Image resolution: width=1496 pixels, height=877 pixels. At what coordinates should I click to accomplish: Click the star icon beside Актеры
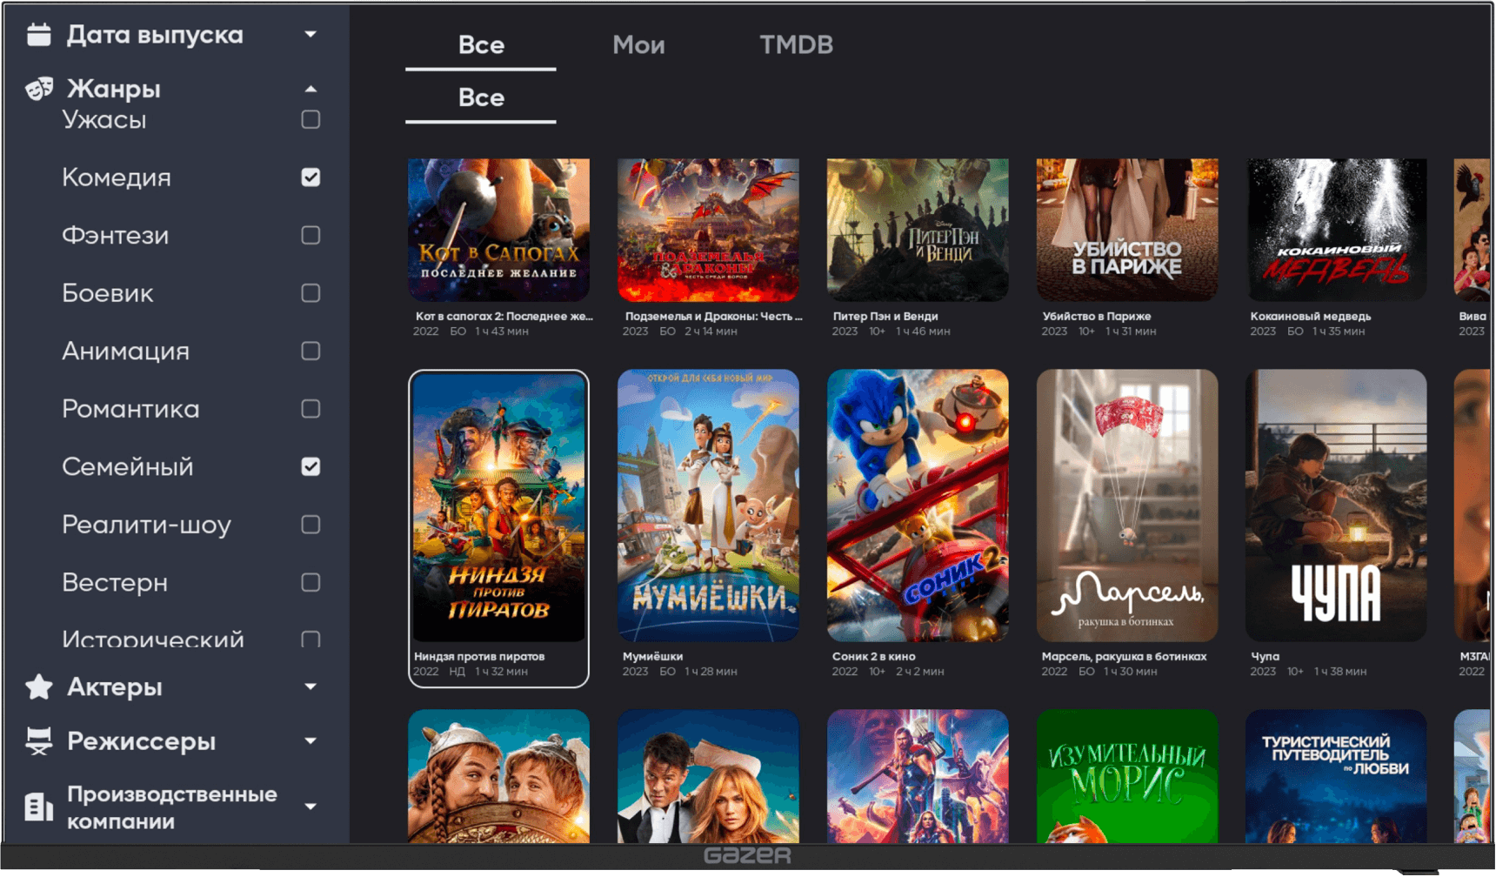tap(39, 687)
